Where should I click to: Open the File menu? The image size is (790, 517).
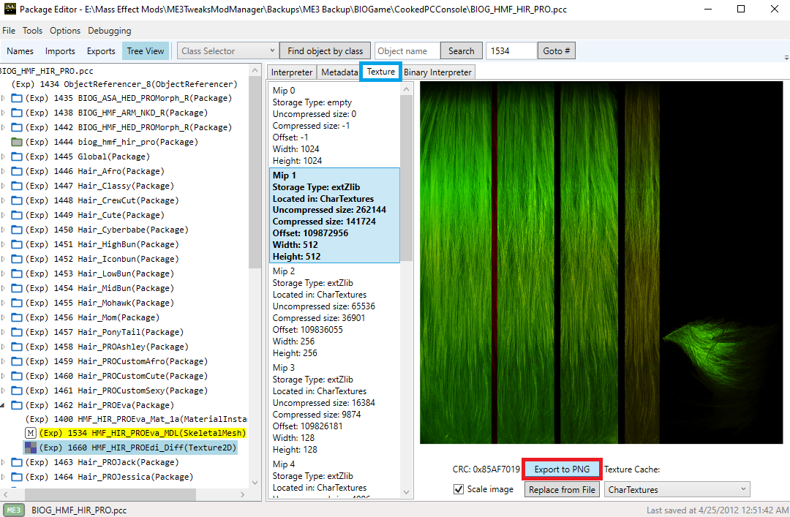click(9, 30)
